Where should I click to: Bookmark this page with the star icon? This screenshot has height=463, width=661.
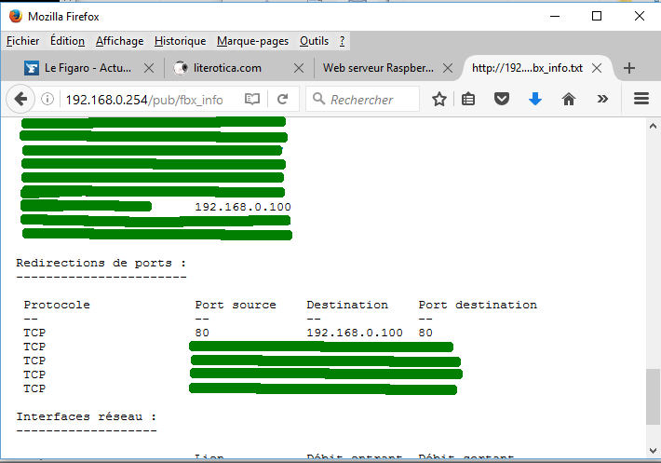click(439, 99)
